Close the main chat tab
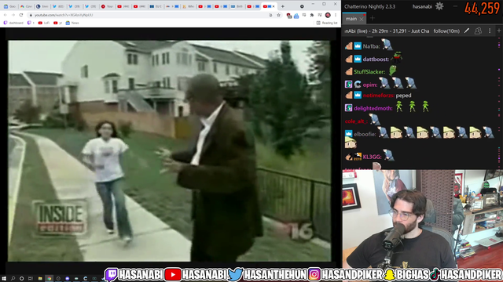The width and height of the screenshot is (503, 282). click(x=362, y=19)
